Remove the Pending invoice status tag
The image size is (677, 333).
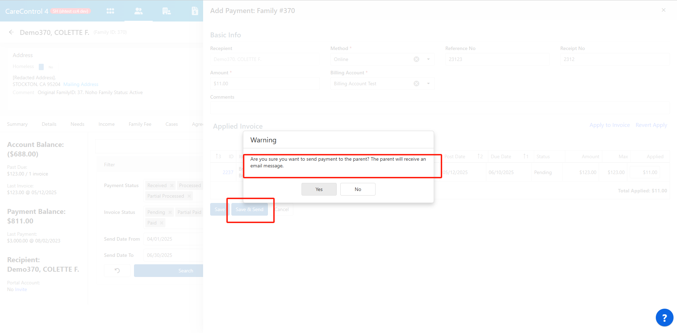[x=170, y=212]
